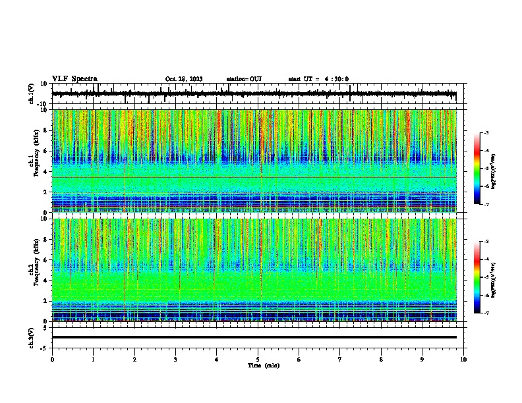Click the "Time (min)" x-axis label
This screenshot has height=403, width=522.
264,365
